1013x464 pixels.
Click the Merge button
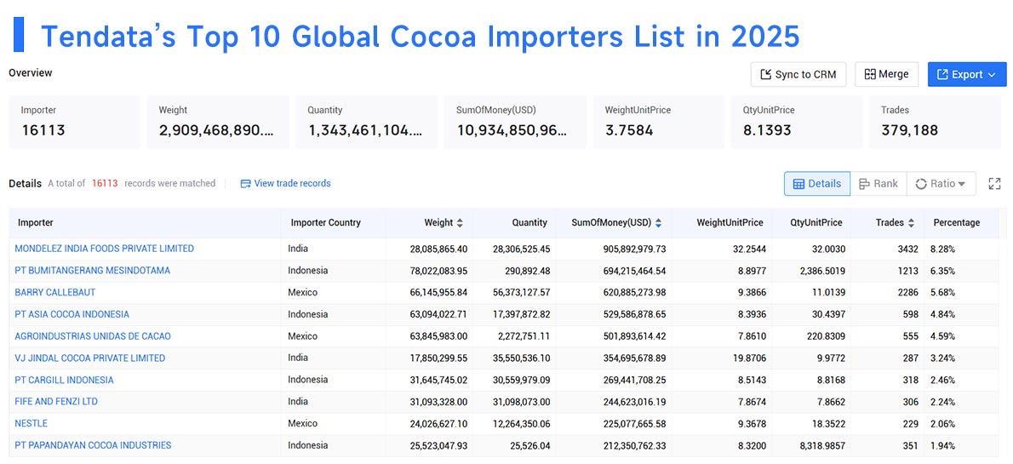click(886, 74)
